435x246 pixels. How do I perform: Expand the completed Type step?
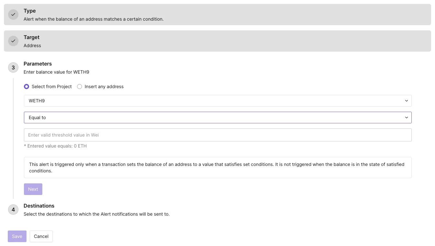217,15
